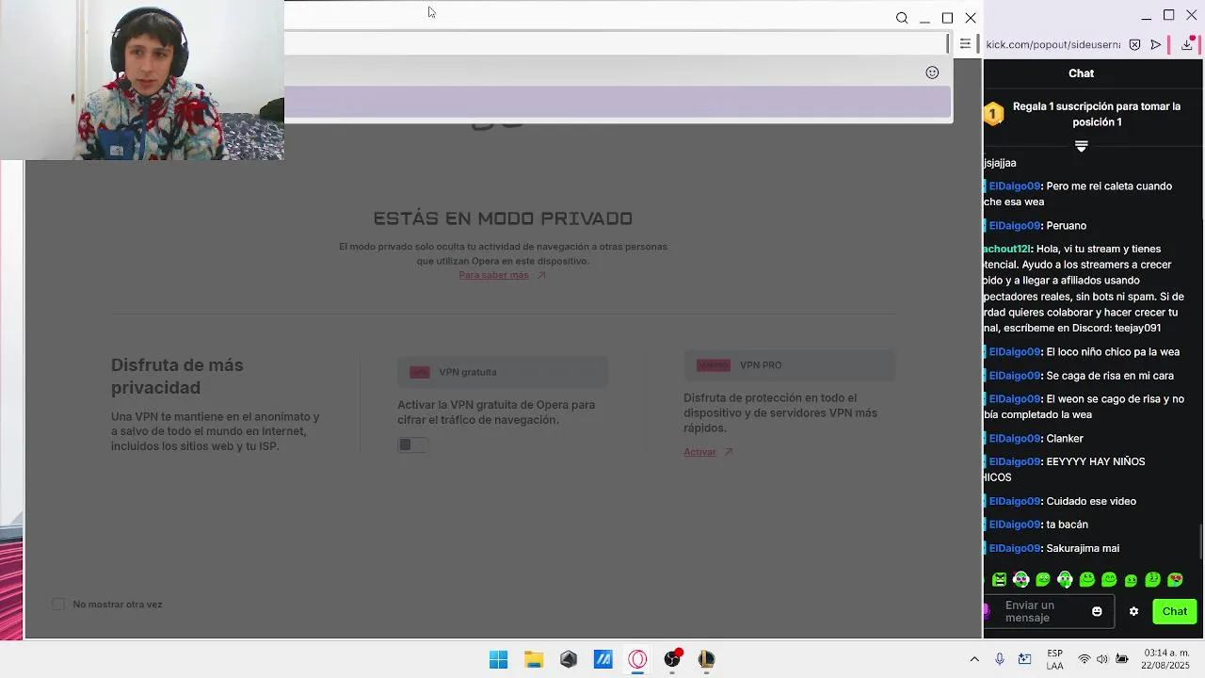Open League of Legends taskbar icon
This screenshot has width=1205, height=678.
pos(706,659)
